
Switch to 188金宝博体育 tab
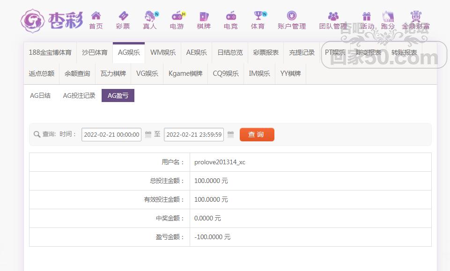(50, 52)
